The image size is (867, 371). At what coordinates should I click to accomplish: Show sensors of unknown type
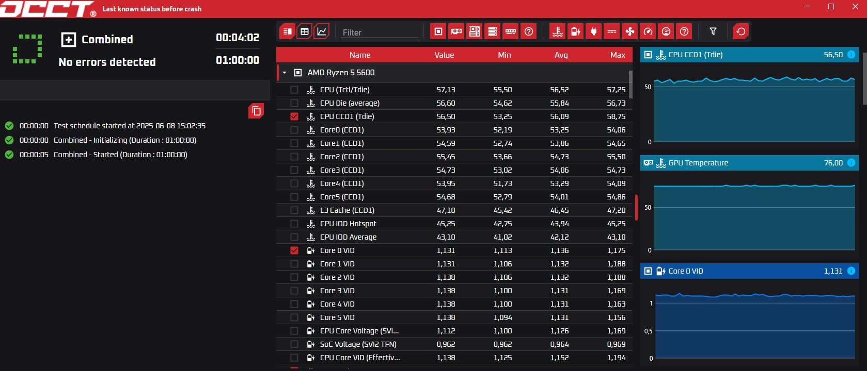point(684,31)
